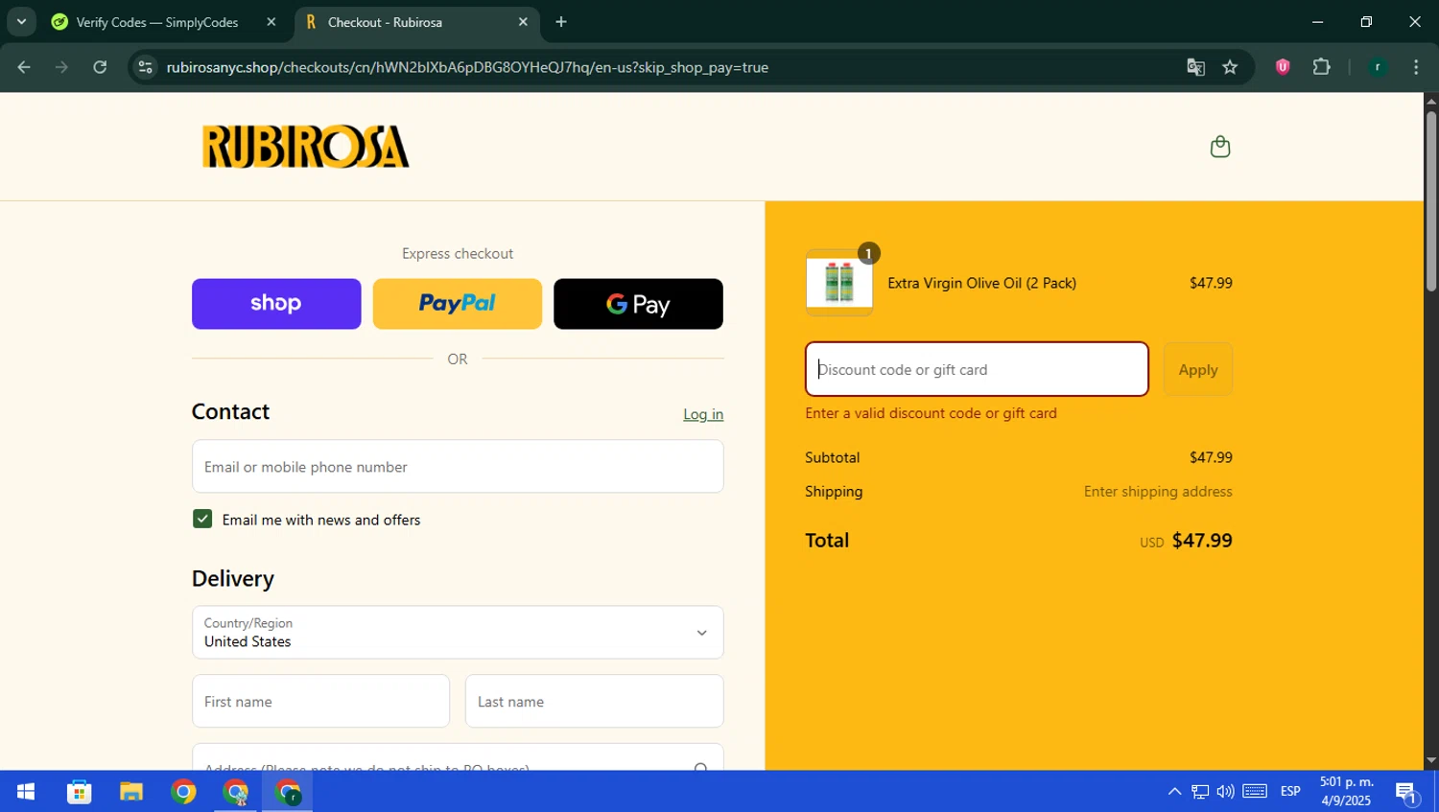Click Extra Virgin Olive Oil (2 Pack) text

coord(981,283)
